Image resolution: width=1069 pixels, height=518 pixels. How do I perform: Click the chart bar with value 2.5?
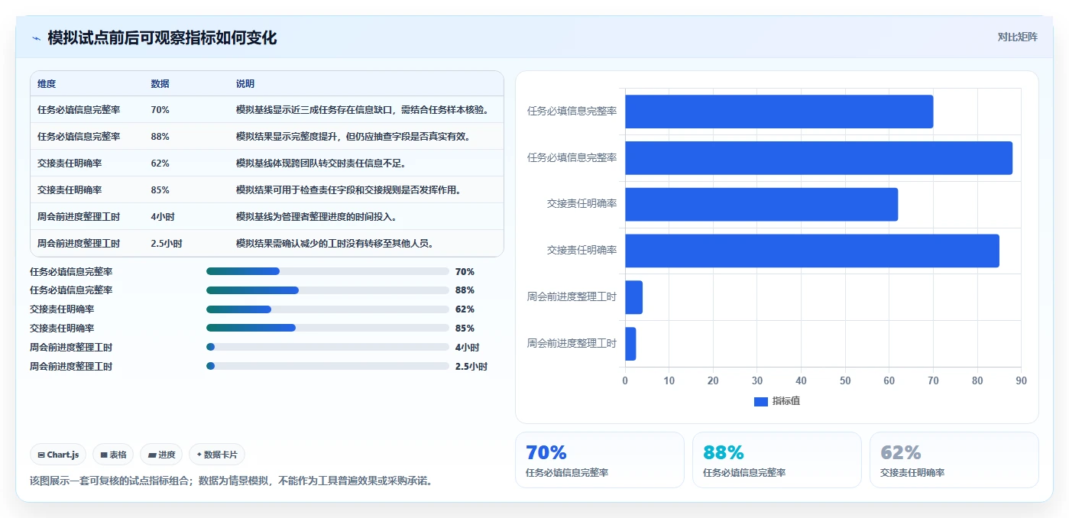(630, 344)
